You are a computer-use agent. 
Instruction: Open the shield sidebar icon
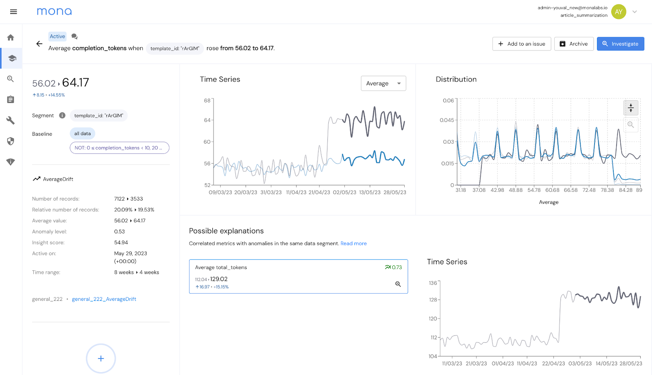[x=11, y=141]
